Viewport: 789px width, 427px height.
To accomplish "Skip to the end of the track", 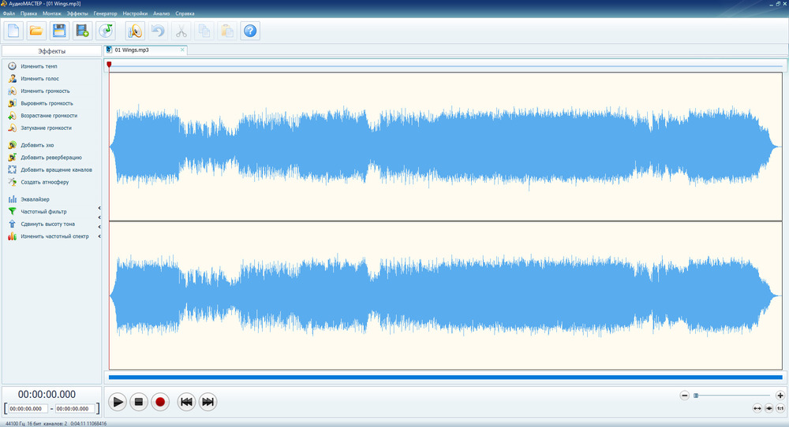I will [x=208, y=402].
